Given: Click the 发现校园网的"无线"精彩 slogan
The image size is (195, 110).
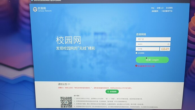Looking at the screenshot, I should pos(76,48).
